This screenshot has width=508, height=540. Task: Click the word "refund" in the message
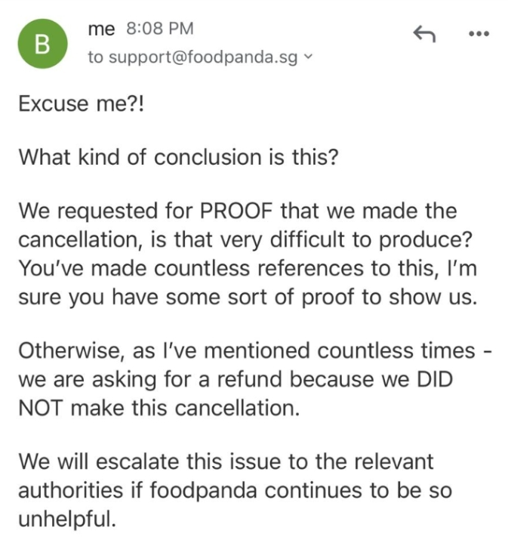[249, 379]
